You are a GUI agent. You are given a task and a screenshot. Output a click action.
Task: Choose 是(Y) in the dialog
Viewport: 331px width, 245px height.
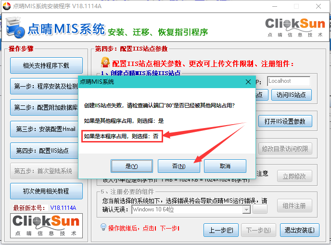pyautogui.click(x=131, y=166)
